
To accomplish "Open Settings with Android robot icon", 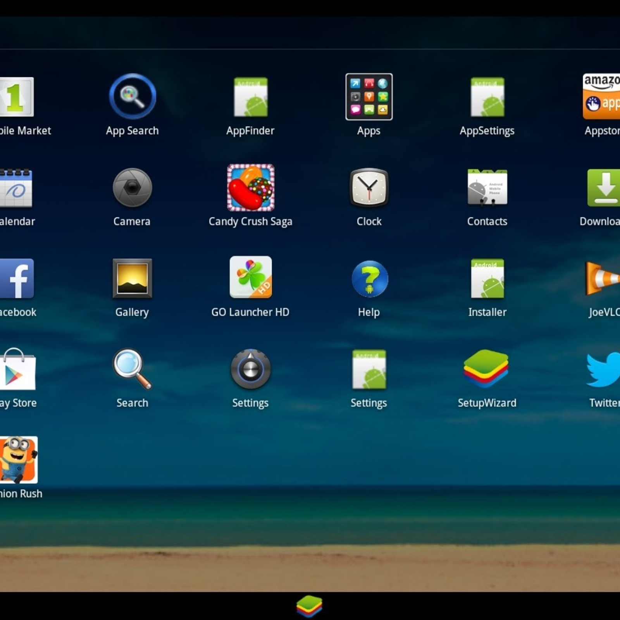I will tap(369, 369).
